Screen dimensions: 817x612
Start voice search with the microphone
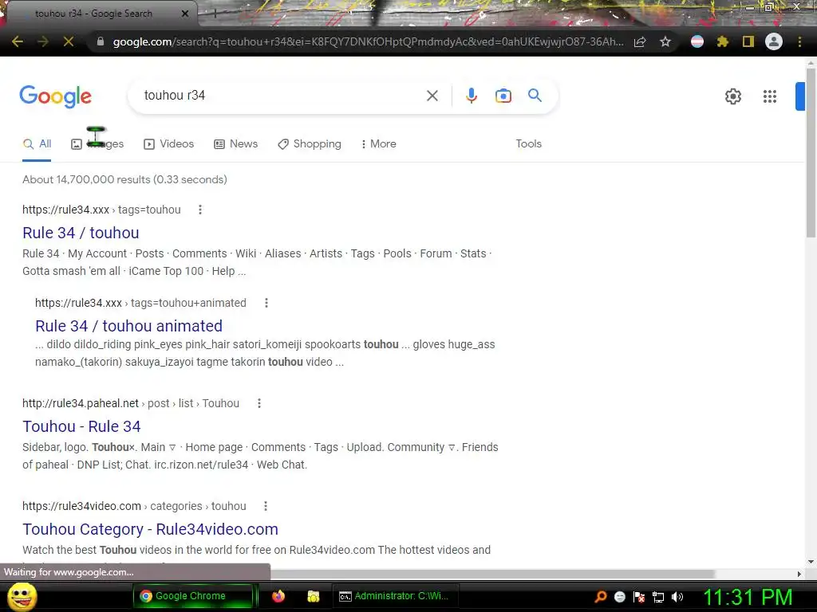pos(471,96)
